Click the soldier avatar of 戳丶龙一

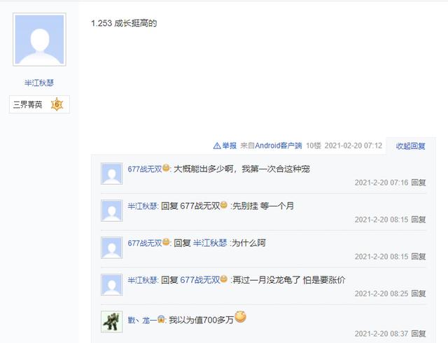tap(112, 322)
